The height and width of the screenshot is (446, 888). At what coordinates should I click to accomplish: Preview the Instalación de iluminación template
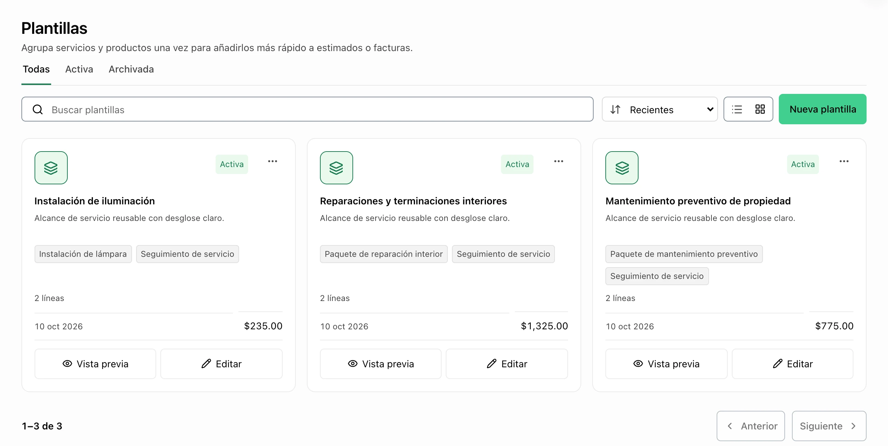coord(95,364)
